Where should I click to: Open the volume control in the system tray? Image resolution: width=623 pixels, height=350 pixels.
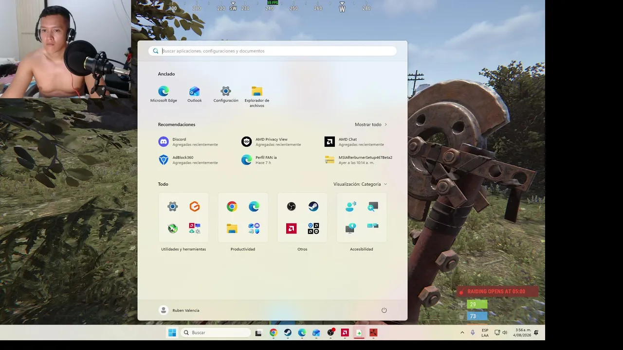coord(505,332)
